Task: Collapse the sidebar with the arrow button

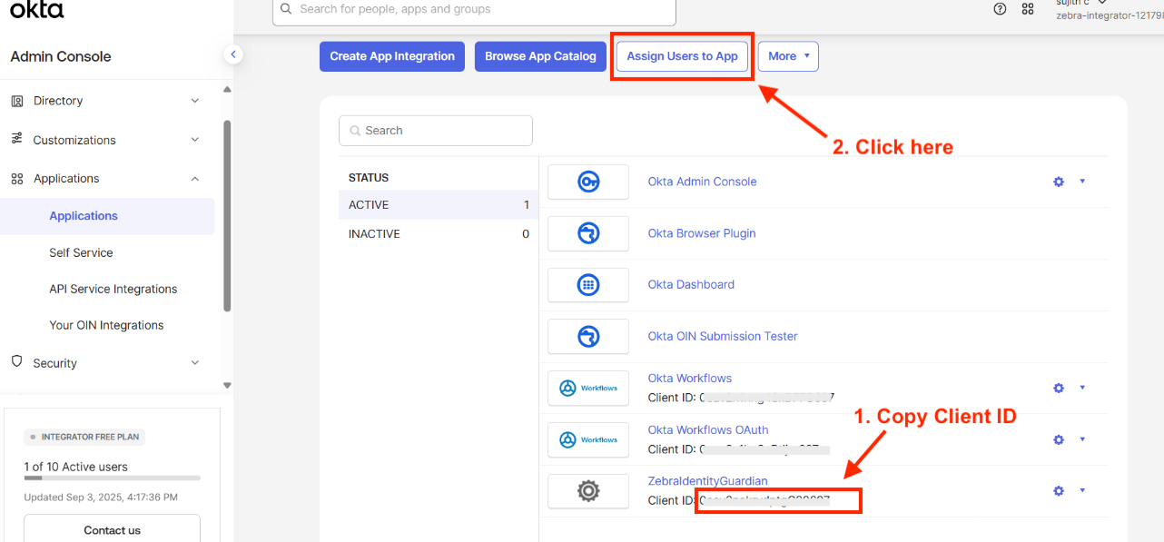Action: coord(233,54)
